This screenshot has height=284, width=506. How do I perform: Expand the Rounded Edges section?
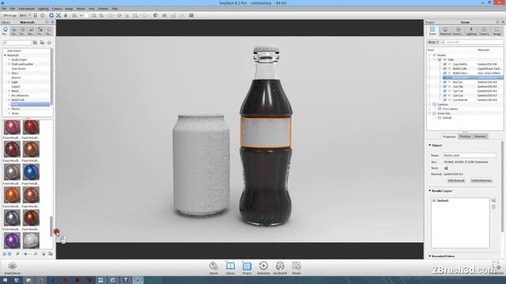[x=442, y=256]
